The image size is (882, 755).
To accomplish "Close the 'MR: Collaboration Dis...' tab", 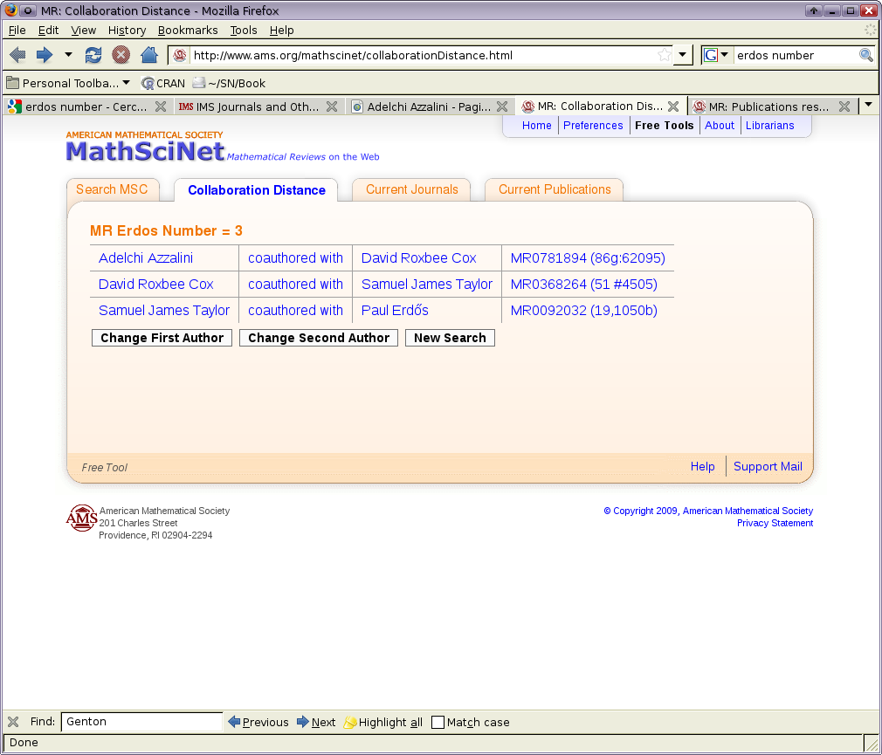I will pos(673,106).
